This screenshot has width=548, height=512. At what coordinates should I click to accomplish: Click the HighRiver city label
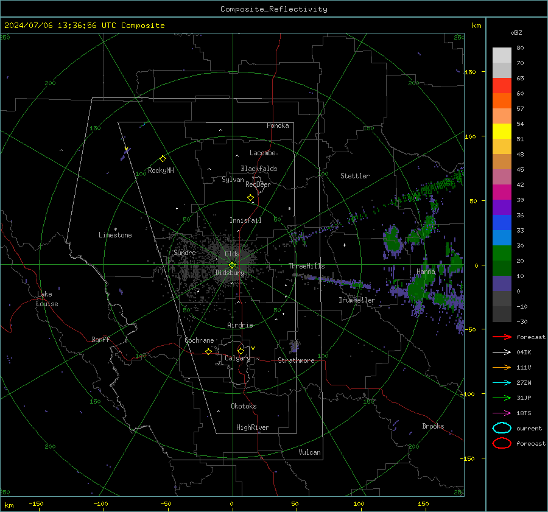253,427
